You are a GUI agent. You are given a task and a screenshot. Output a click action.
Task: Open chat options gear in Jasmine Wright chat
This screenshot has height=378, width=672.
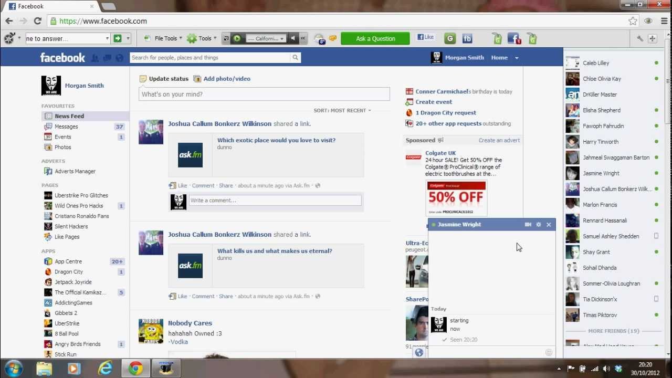point(538,225)
